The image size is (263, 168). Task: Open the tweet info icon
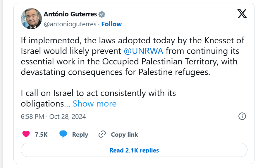click(242, 116)
